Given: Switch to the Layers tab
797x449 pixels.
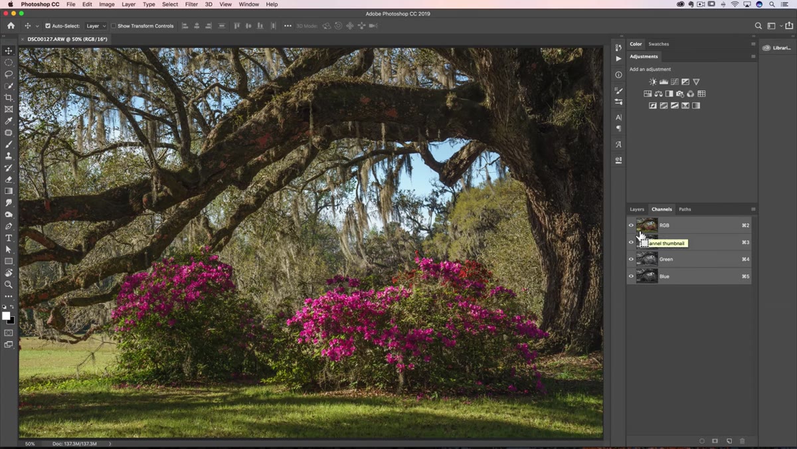Looking at the screenshot, I should pos(637,209).
